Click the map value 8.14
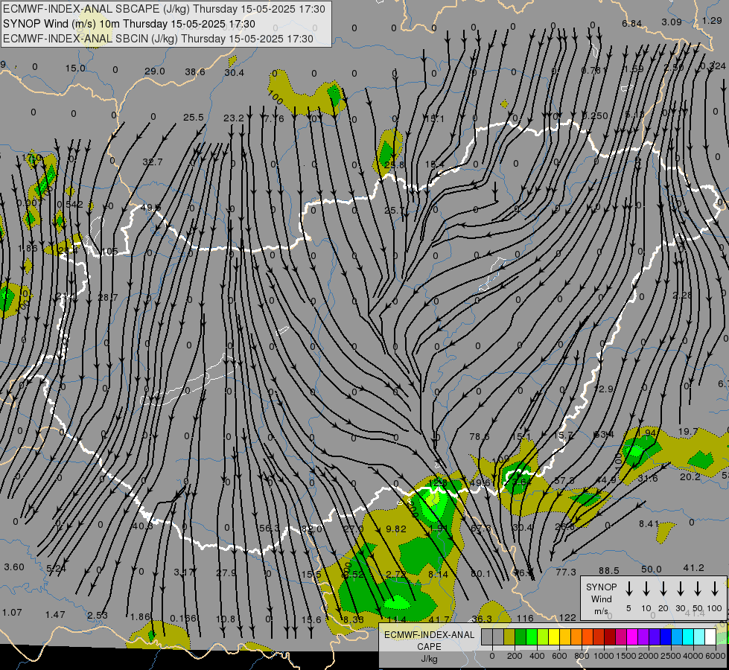The image size is (729, 670). coord(438,574)
